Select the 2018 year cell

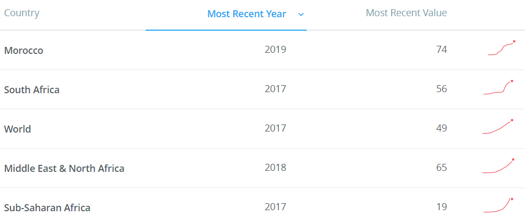click(x=276, y=167)
